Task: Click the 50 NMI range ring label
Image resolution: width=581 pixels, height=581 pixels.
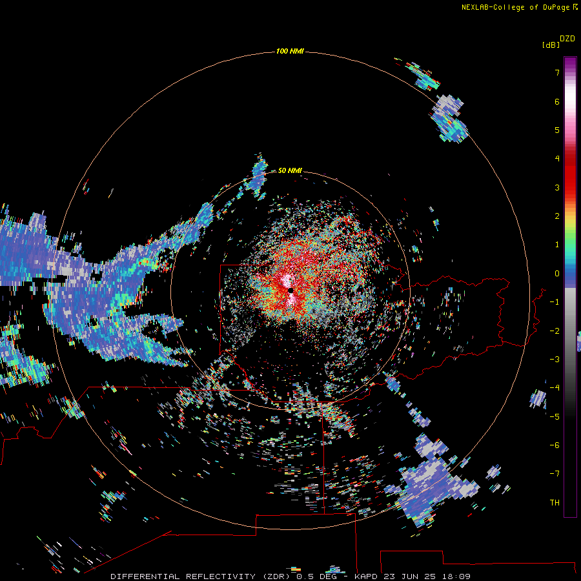Action: click(x=290, y=170)
